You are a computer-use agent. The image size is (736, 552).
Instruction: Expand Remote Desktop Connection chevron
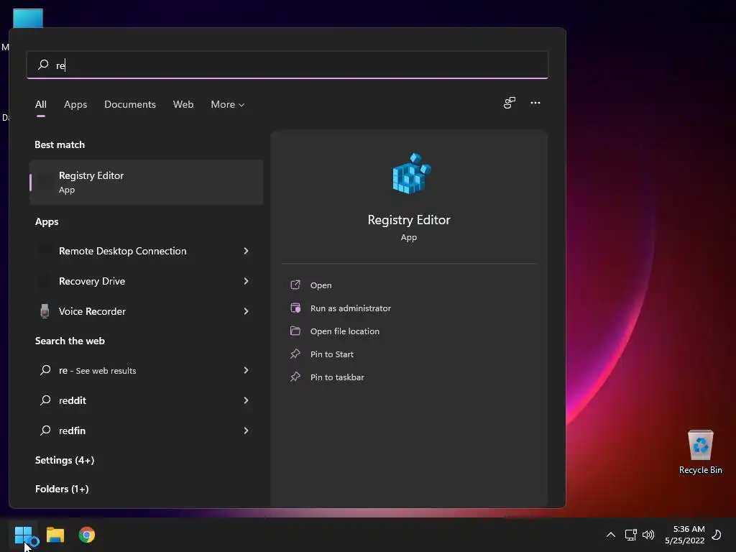point(246,251)
